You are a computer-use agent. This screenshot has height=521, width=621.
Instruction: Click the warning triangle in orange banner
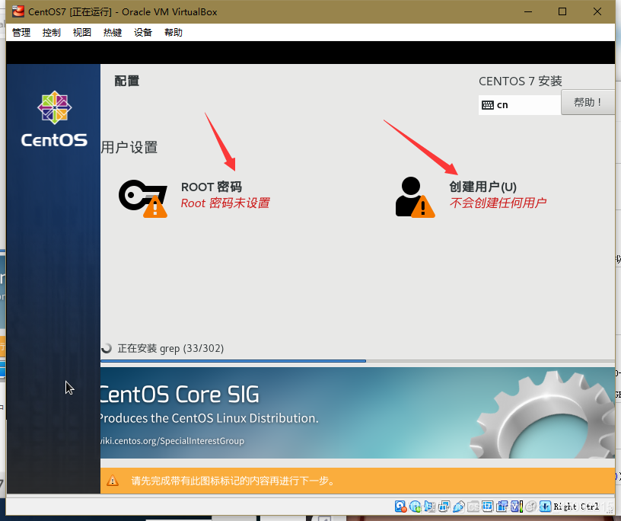pyautogui.click(x=113, y=481)
